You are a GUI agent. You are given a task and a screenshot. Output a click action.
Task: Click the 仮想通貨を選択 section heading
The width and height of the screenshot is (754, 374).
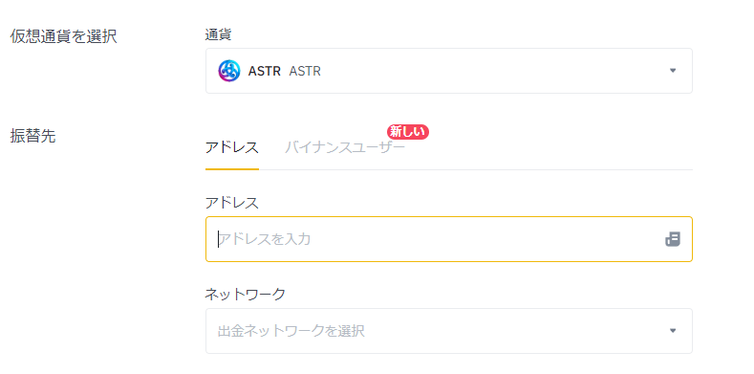pos(63,36)
